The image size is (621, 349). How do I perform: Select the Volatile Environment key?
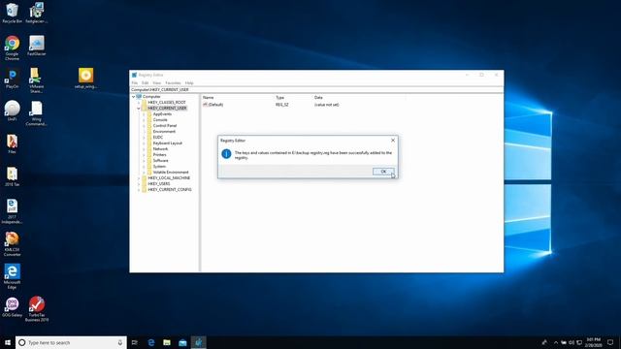coord(171,173)
